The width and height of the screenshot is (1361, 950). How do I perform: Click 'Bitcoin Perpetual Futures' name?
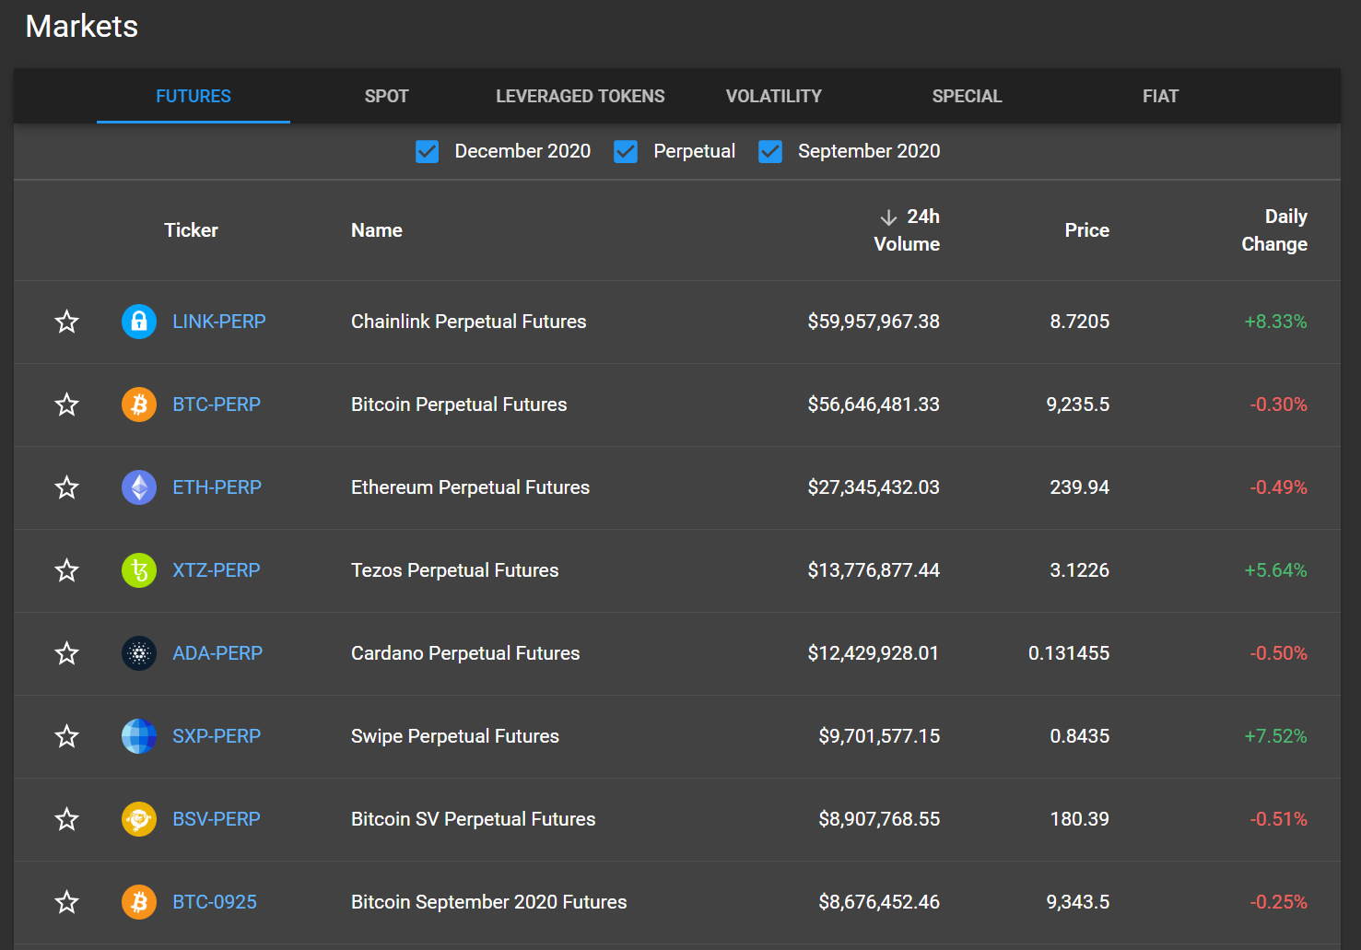459,405
